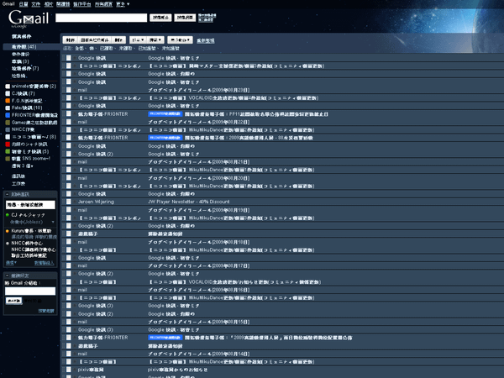This screenshot has height=378, width=504.
Task: Open the NHCC label in sidebar
Action: 23,129
